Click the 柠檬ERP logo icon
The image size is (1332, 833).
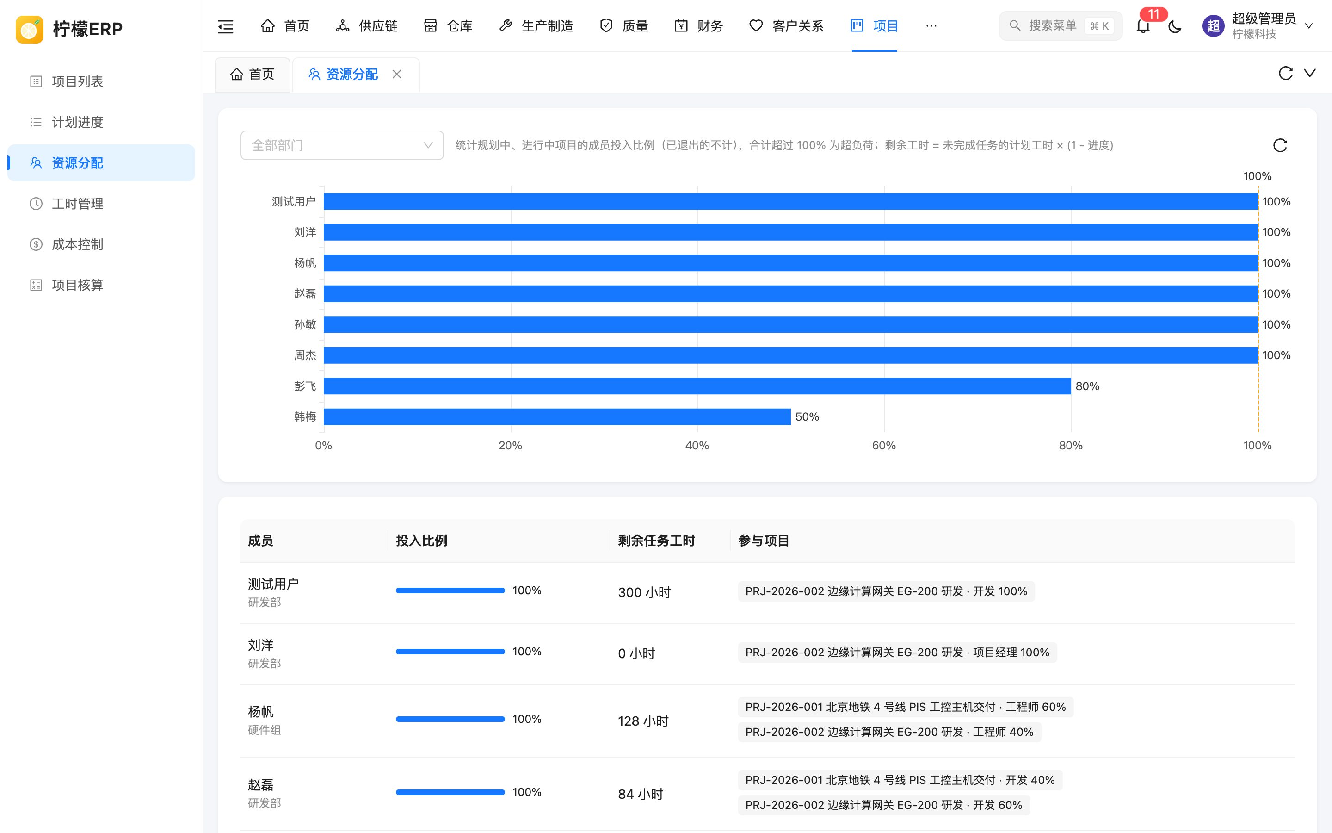[30, 29]
